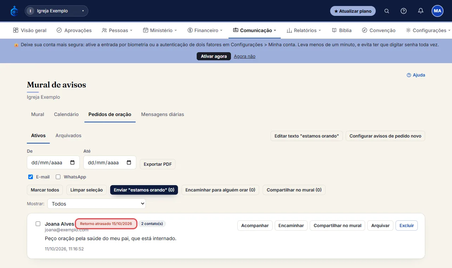Open the Configurações menu
452x268 pixels.
coord(428,30)
